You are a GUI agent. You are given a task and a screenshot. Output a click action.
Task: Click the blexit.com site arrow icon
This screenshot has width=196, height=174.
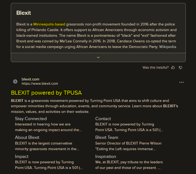15,82
